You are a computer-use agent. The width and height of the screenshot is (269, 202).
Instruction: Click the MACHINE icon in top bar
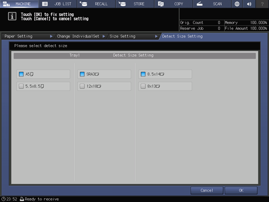(6, 4)
